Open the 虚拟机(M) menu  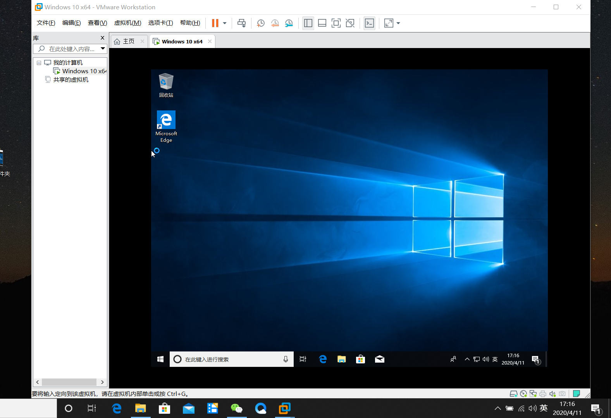[x=127, y=23]
